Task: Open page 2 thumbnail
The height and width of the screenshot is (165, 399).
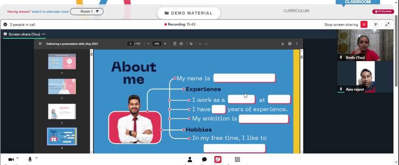Action: coord(62,86)
